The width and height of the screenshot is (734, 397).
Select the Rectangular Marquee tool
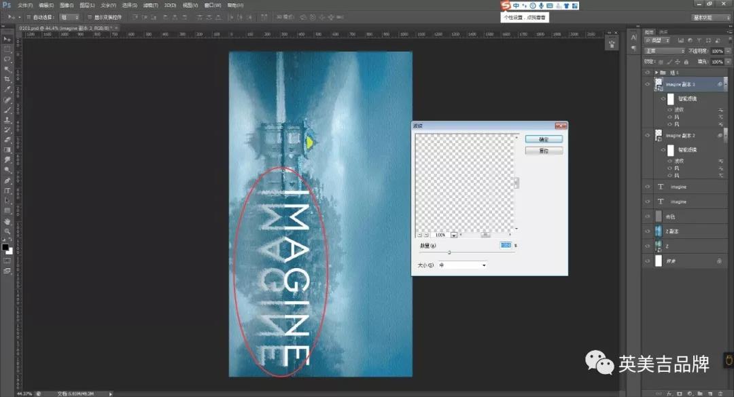[x=7, y=49]
